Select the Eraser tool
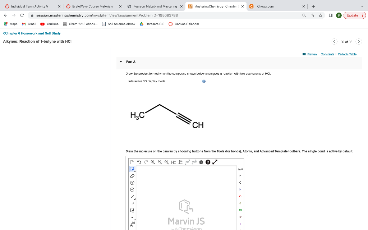 (132, 176)
